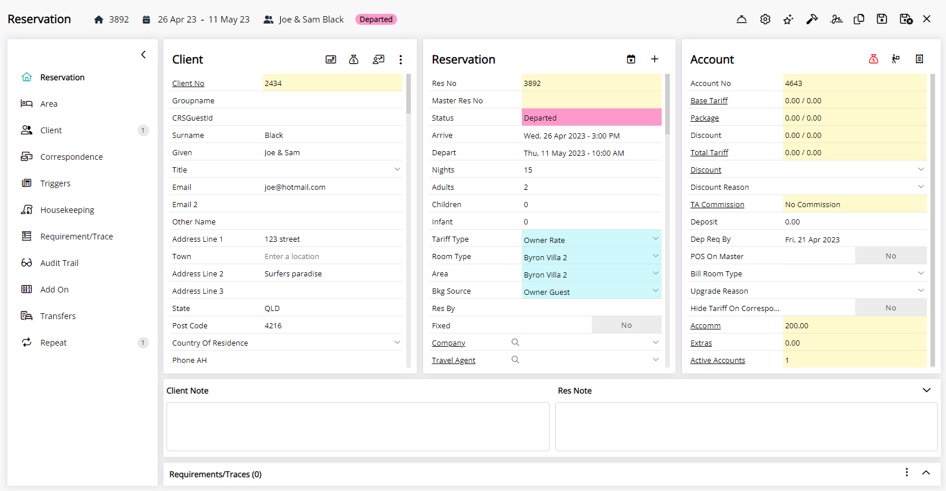Select Audit Trail from the sidebar

(x=59, y=263)
